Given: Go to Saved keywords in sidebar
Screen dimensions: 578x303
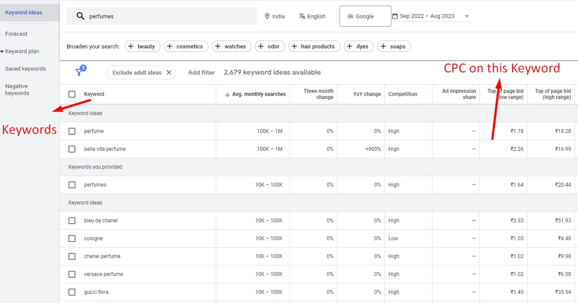Looking at the screenshot, I should [x=25, y=69].
